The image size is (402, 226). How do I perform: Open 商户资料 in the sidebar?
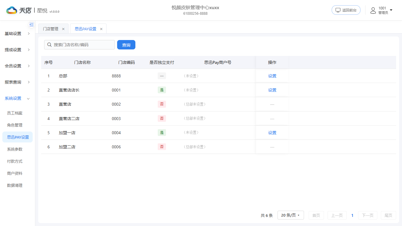[x=17, y=173]
